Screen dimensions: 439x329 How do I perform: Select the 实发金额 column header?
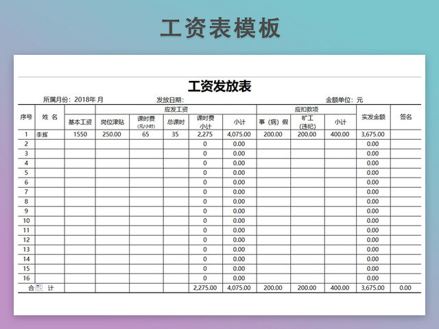point(373,117)
